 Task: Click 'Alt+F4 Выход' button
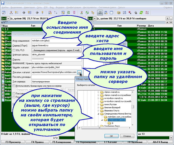tap(160, 142)
